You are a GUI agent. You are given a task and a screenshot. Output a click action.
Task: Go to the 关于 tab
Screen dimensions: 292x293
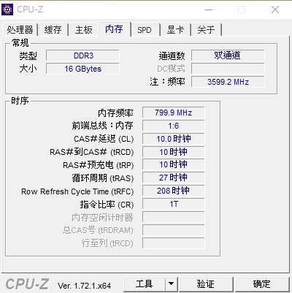[x=206, y=30]
